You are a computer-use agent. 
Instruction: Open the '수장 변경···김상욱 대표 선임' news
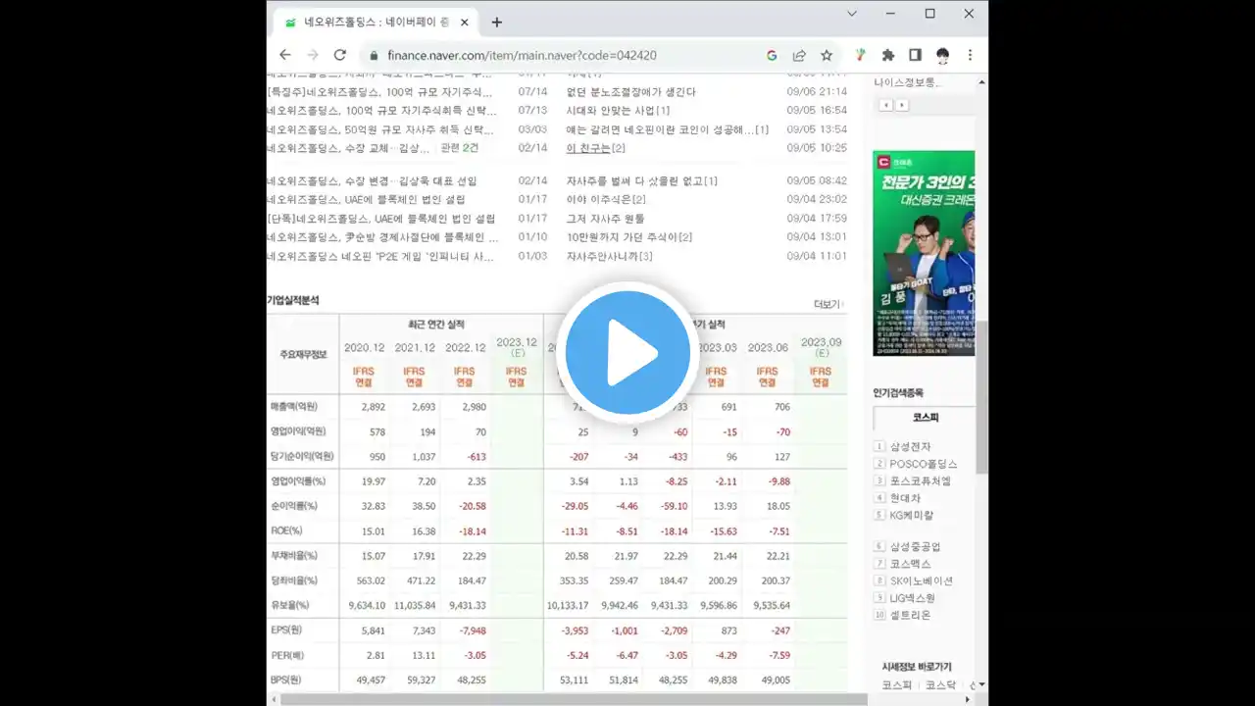[x=372, y=181]
